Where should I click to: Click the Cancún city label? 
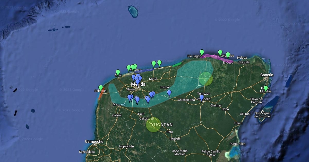pos(267,75)
